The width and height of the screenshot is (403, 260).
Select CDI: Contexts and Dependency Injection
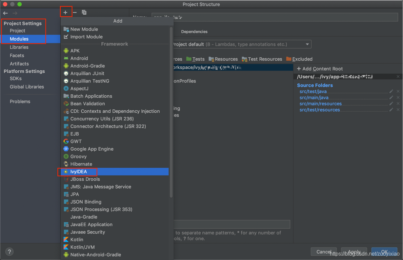coord(115,111)
